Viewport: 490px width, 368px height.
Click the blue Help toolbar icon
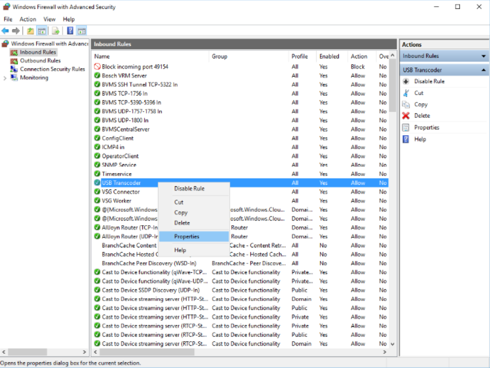[70, 31]
